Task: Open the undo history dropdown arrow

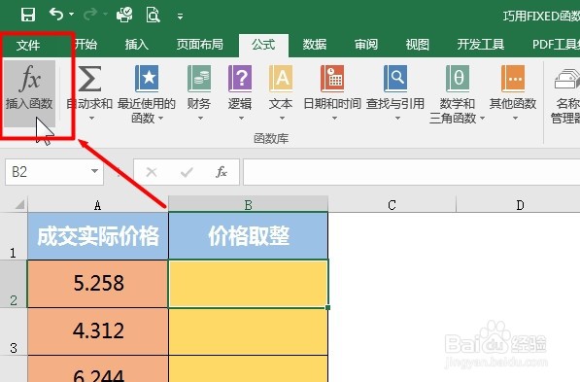Action: tap(71, 15)
